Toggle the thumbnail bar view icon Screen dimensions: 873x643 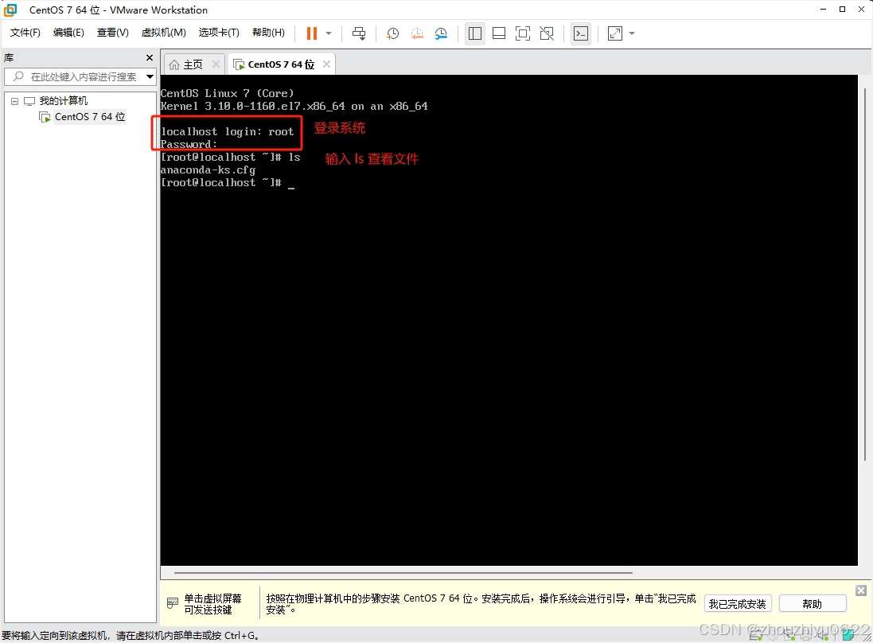pos(499,33)
